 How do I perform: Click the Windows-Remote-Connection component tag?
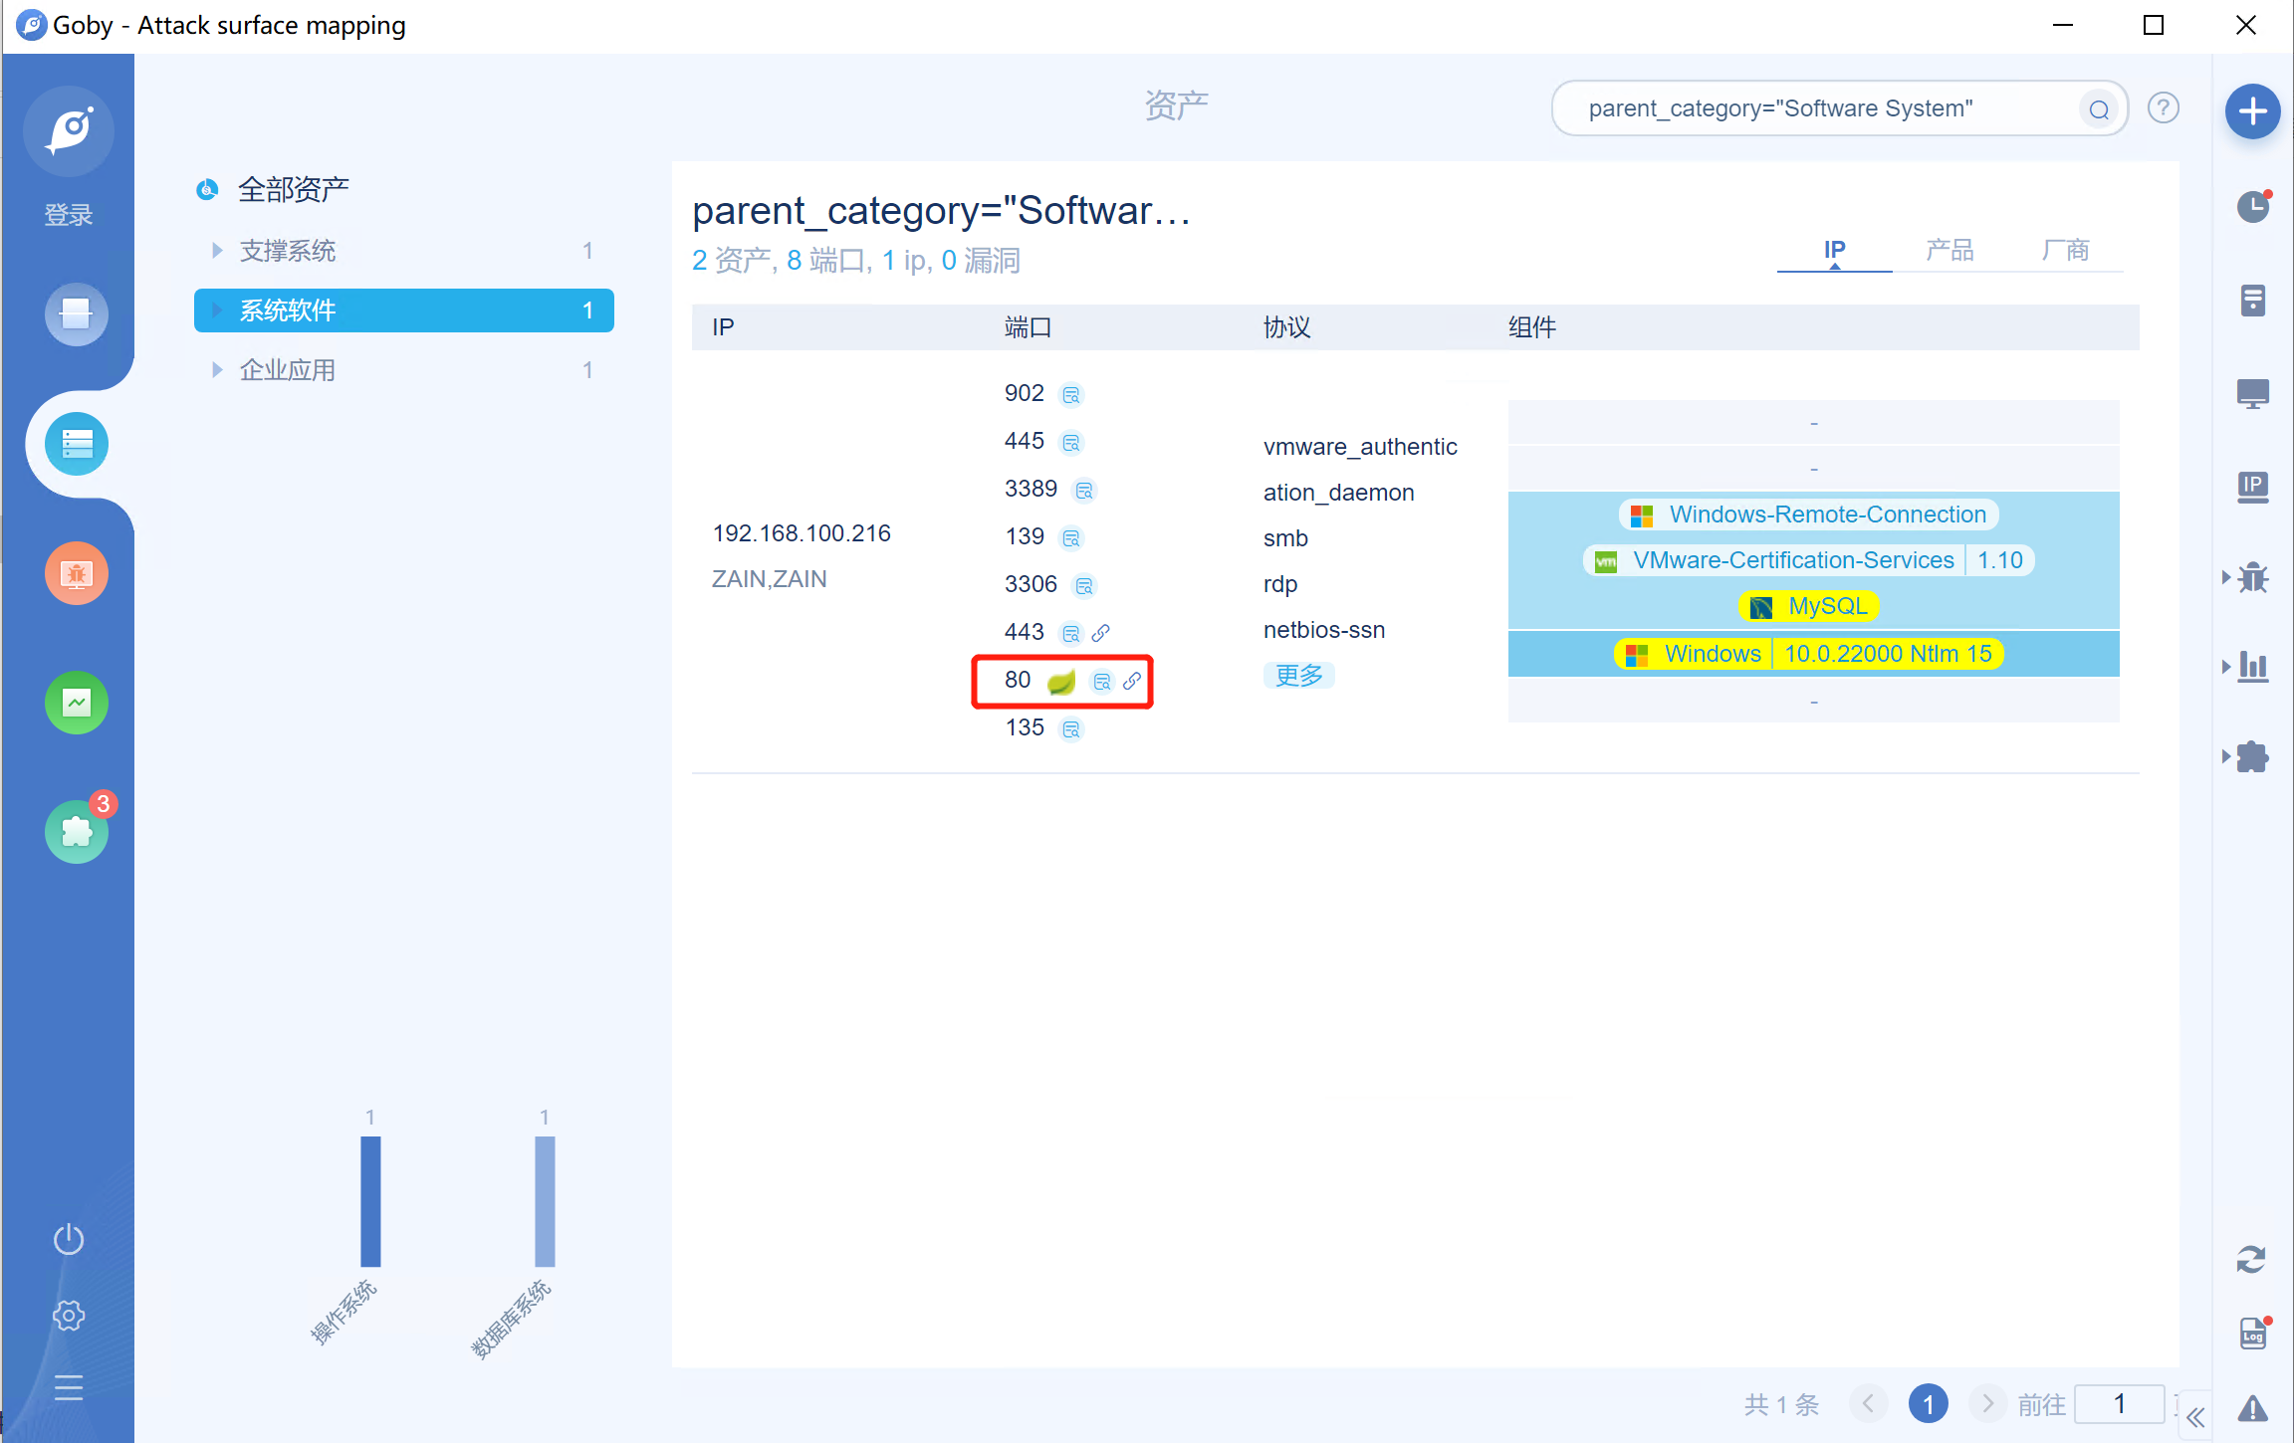[x=1809, y=515]
